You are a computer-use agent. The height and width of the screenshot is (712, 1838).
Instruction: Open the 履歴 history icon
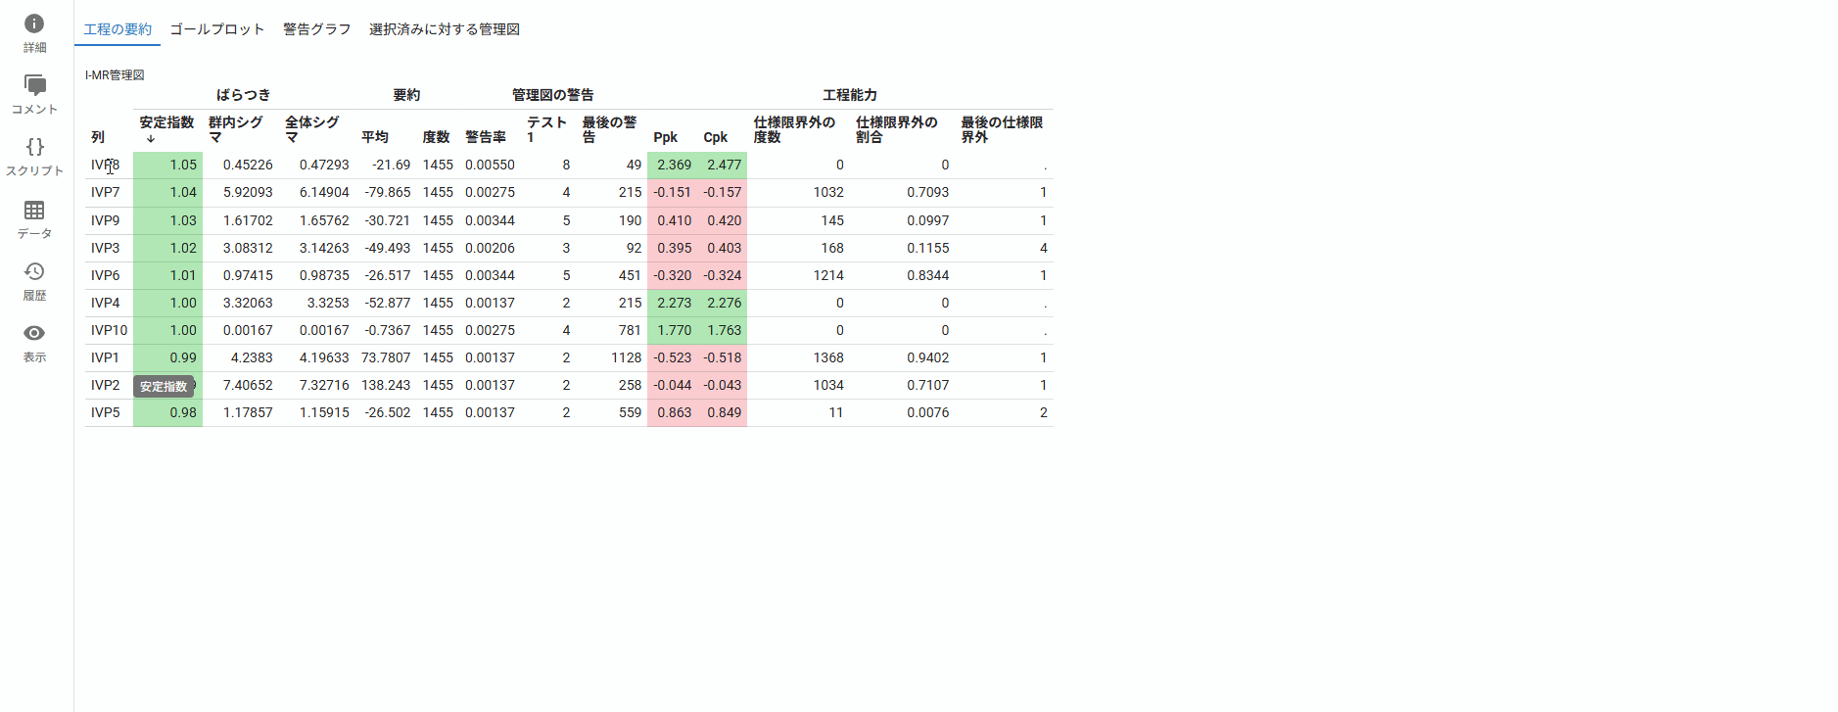[x=34, y=271]
